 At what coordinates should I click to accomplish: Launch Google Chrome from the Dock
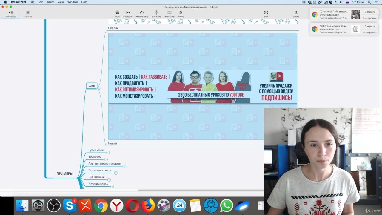(101, 205)
